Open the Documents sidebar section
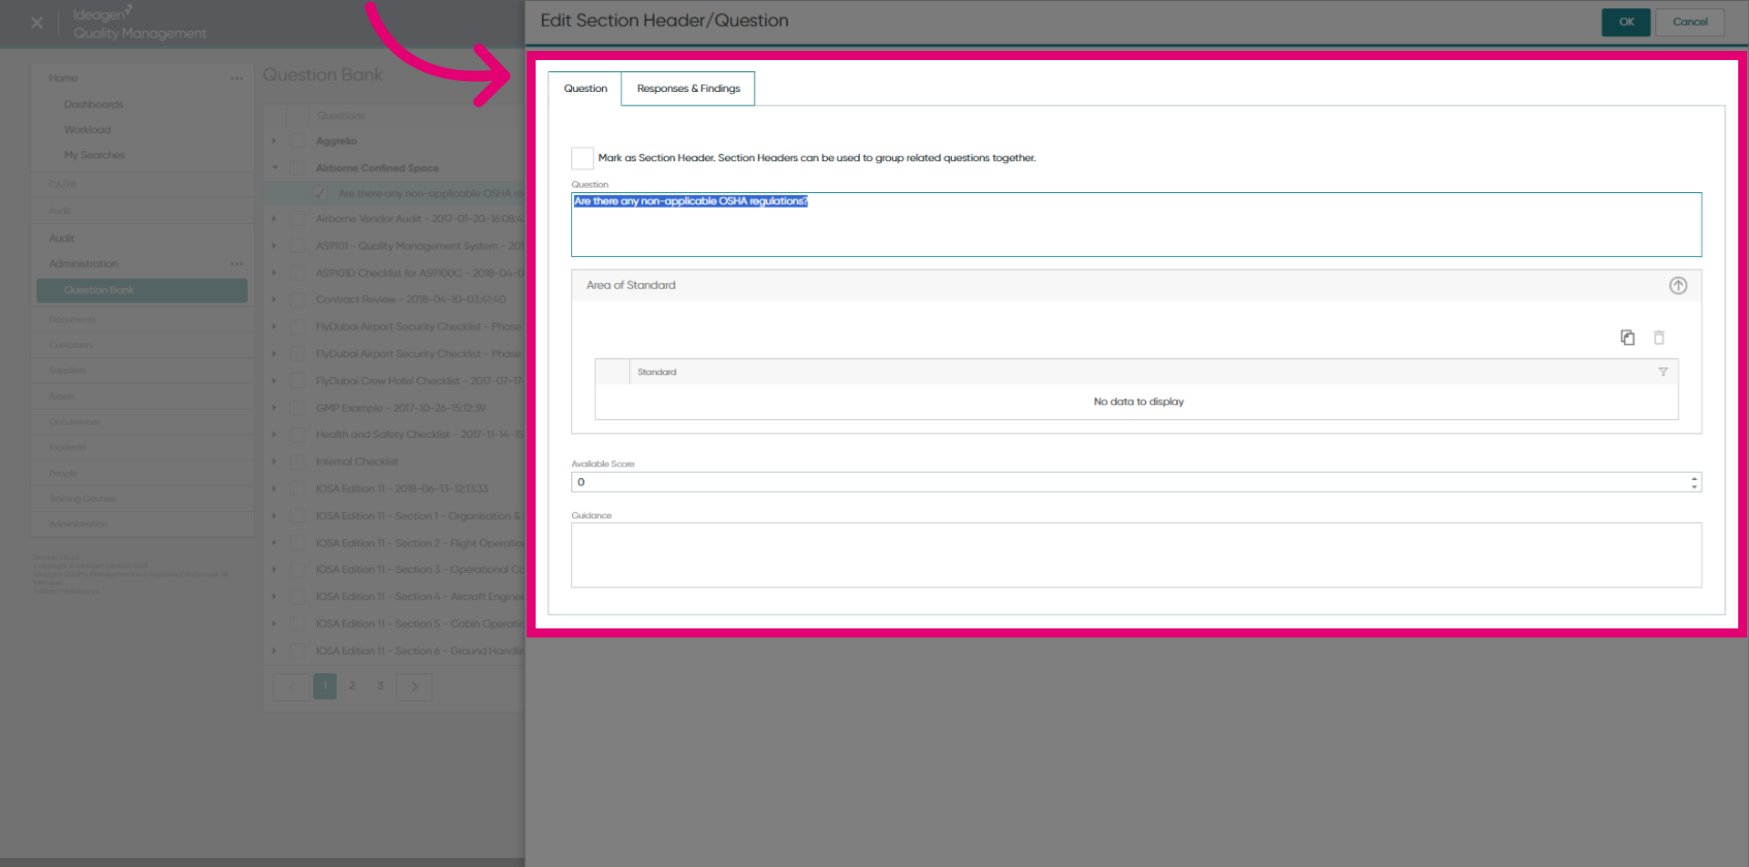 [x=72, y=320]
